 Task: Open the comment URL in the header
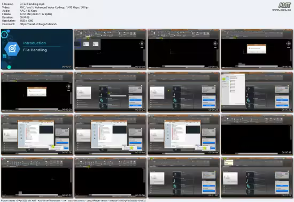point(38,24)
